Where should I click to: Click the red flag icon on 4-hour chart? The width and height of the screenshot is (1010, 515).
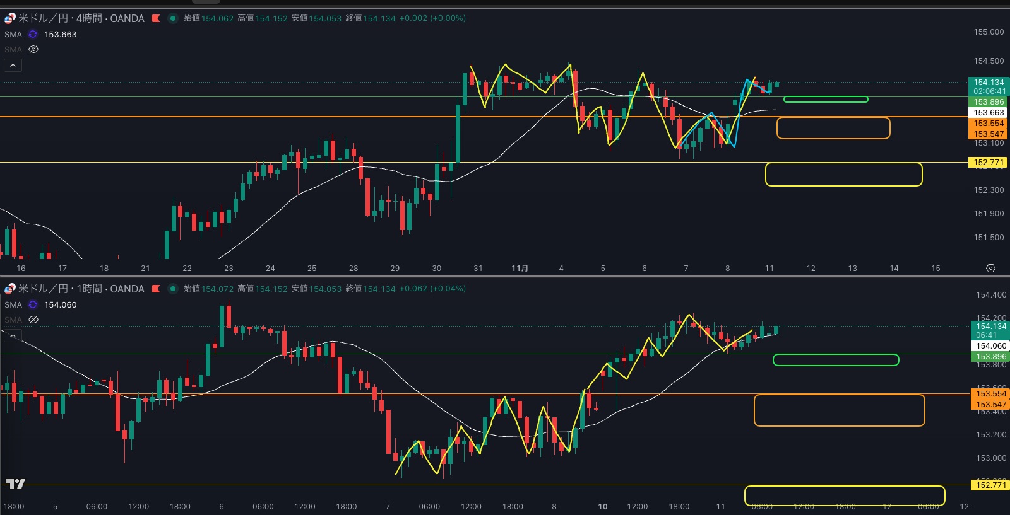coord(156,18)
